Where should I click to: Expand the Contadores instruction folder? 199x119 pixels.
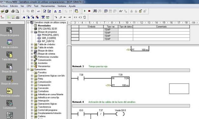coord(32,91)
